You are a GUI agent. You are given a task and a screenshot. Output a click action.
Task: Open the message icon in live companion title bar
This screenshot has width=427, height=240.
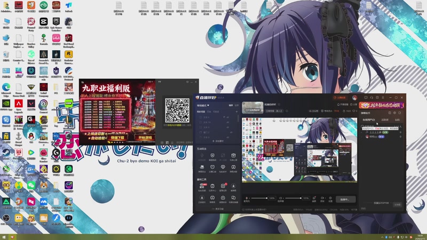point(366,98)
